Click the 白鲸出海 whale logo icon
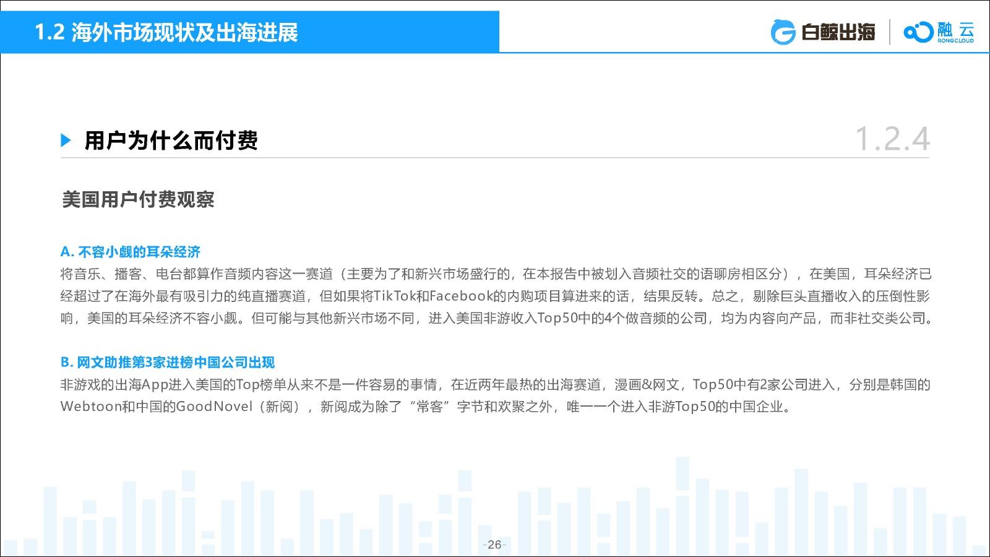The height and width of the screenshot is (557, 990). pyautogui.click(x=783, y=32)
